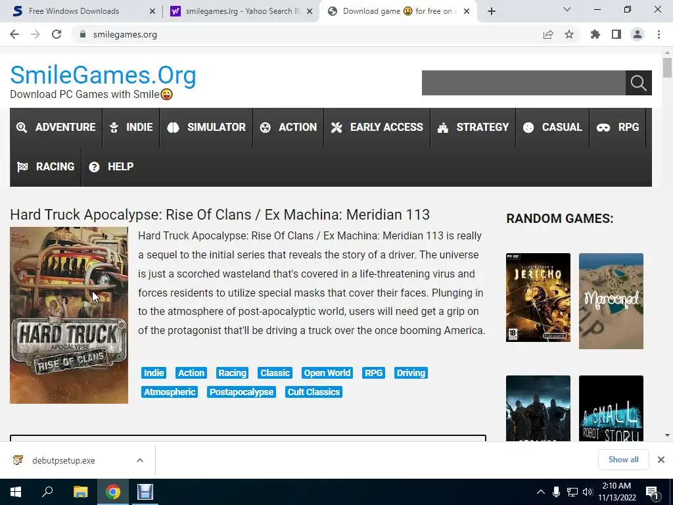This screenshot has height=505, width=673.
Task: Open the Hard Truck Apocalypse title link
Action: [220, 214]
